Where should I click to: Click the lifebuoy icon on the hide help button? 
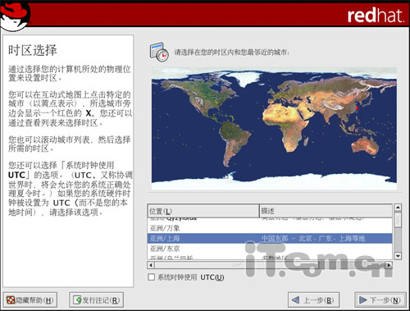point(11,300)
